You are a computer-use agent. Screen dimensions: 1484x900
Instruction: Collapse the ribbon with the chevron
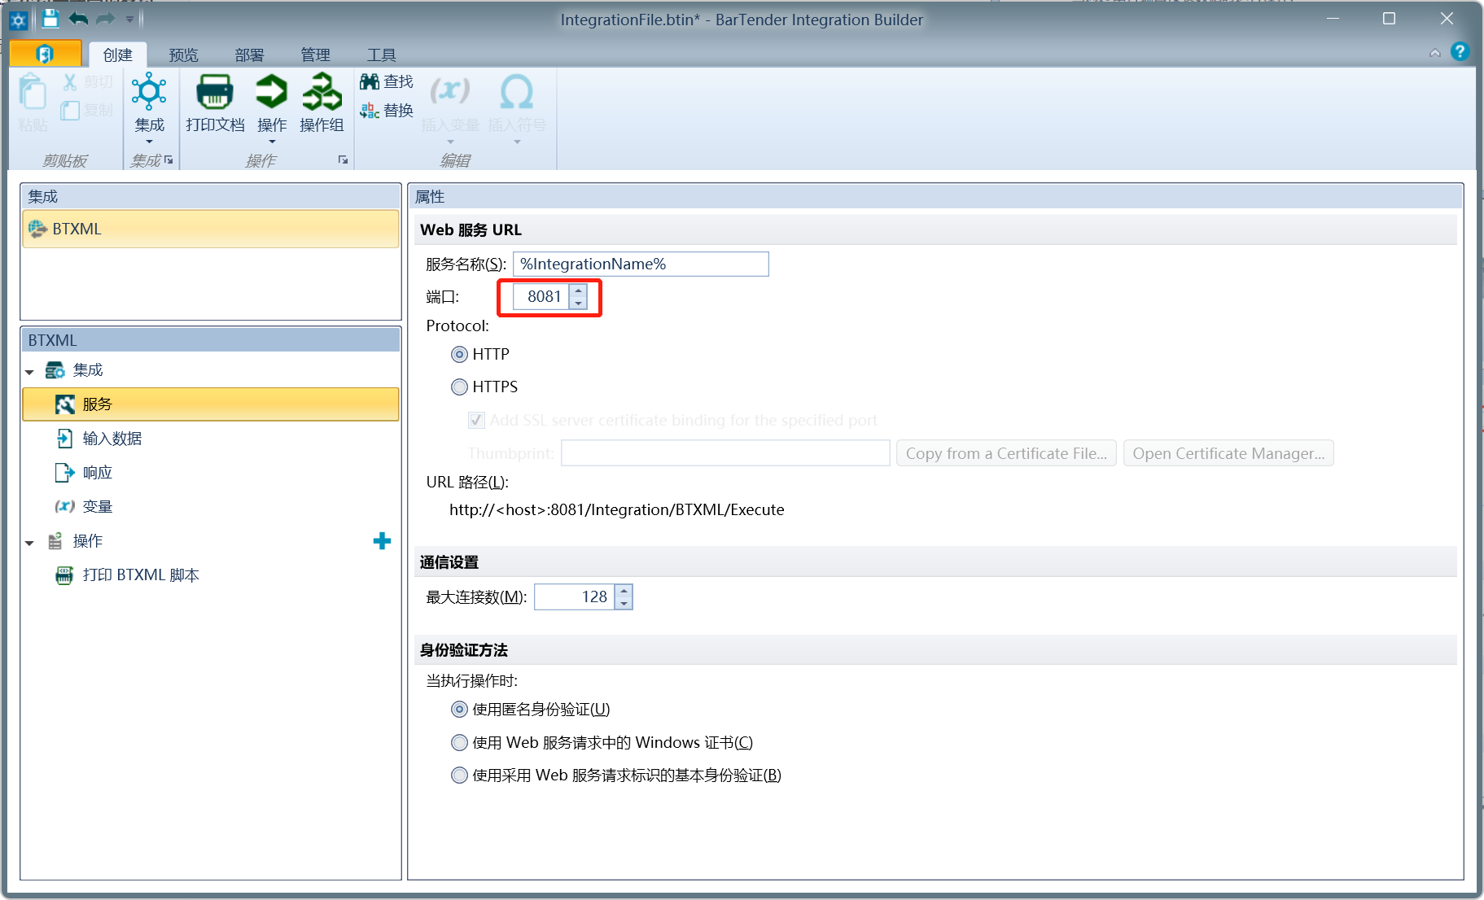[1434, 54]
